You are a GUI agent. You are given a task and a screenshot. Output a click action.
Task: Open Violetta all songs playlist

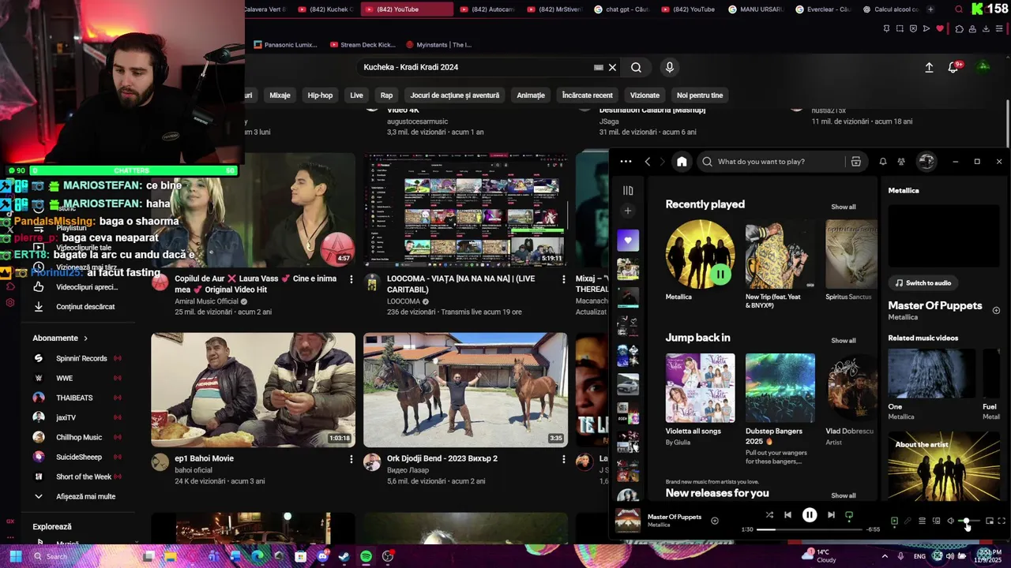pyautogui.click(x=700, y=400)
